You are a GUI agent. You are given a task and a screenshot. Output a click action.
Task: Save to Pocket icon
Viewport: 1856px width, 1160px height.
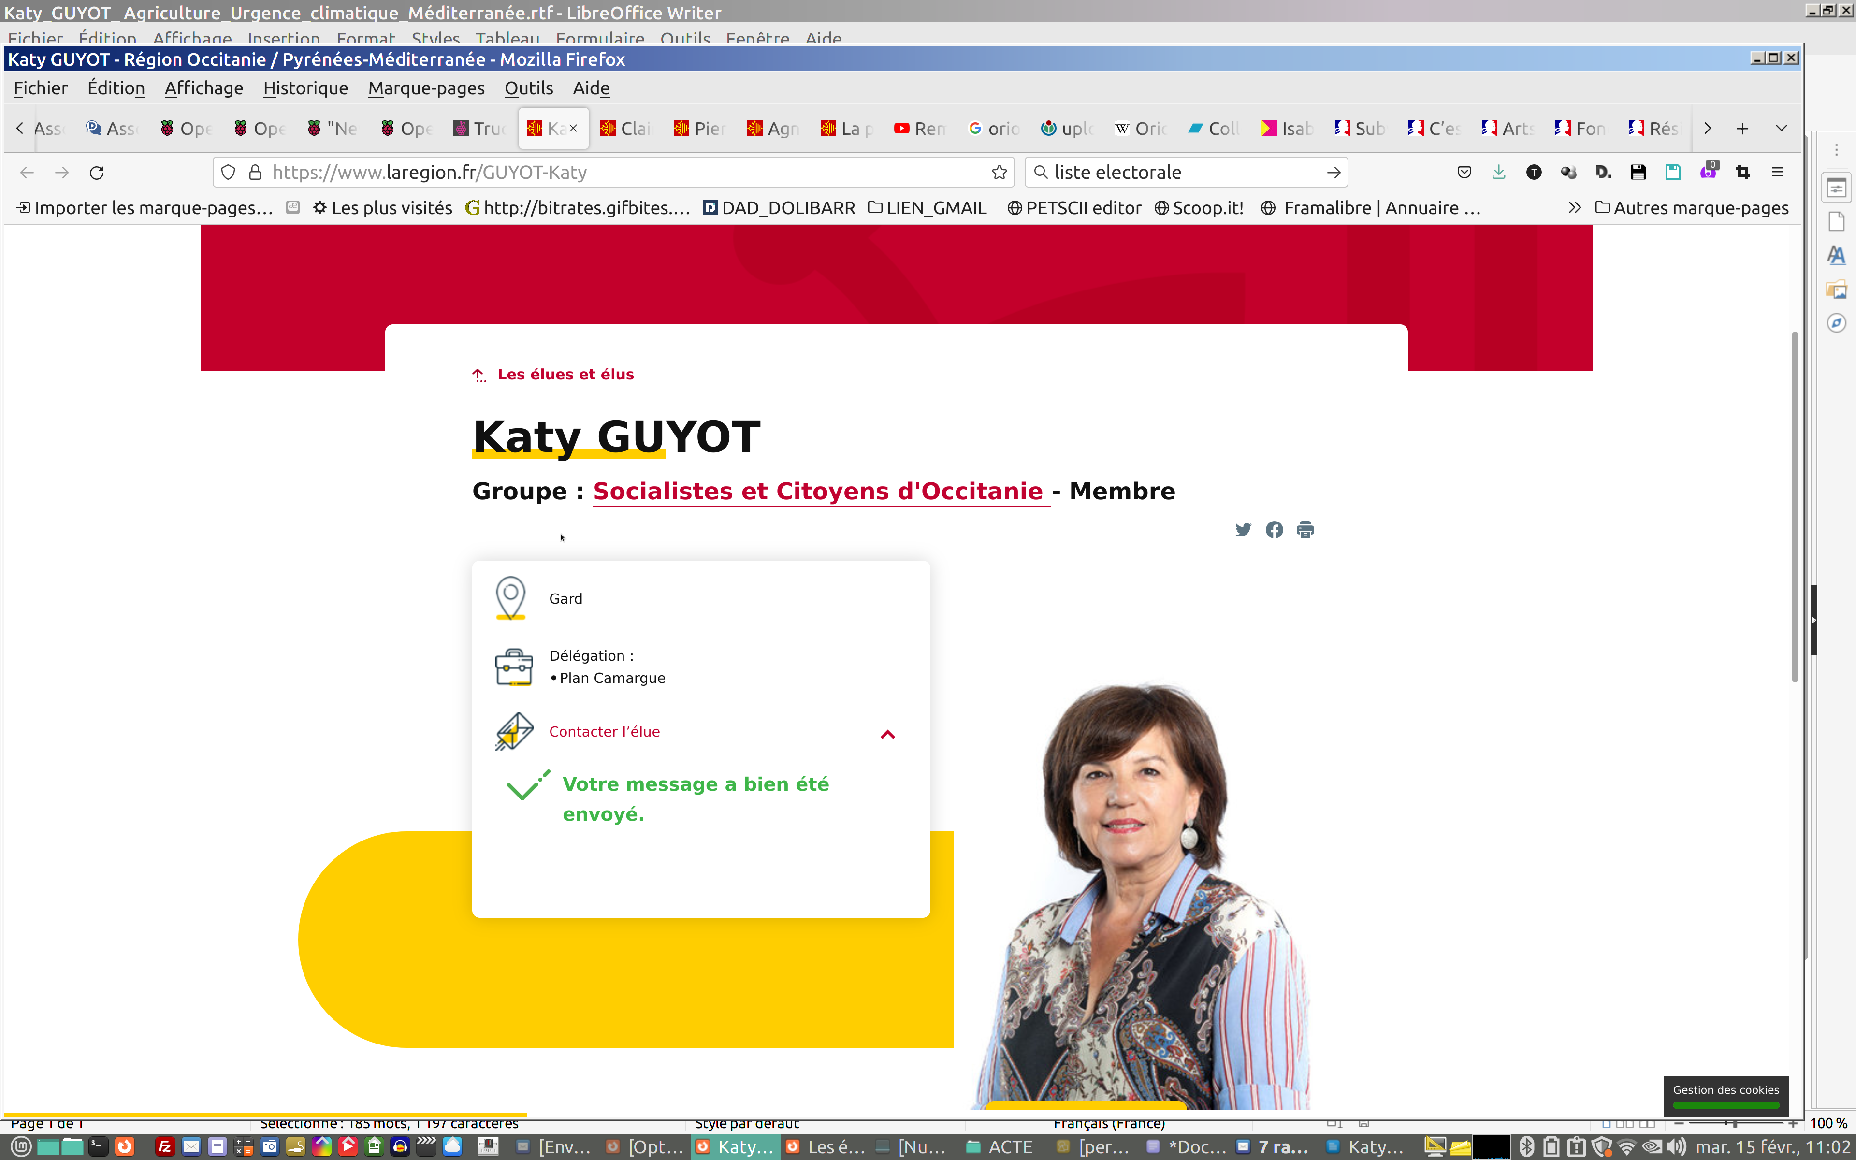point(1464,173)
